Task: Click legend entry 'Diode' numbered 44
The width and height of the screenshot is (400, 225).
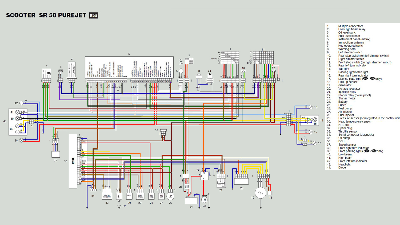Action: 342,167
